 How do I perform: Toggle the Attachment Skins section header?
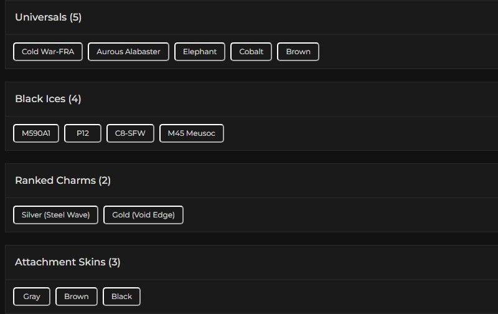(x=60, y=262)
